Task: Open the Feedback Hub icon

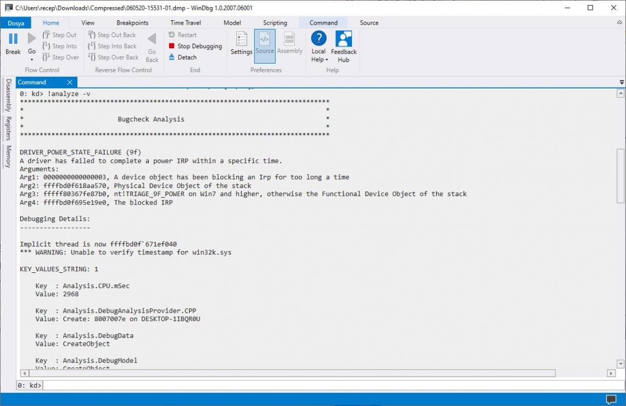Action: pyautogui.click(x=344, y=39)
